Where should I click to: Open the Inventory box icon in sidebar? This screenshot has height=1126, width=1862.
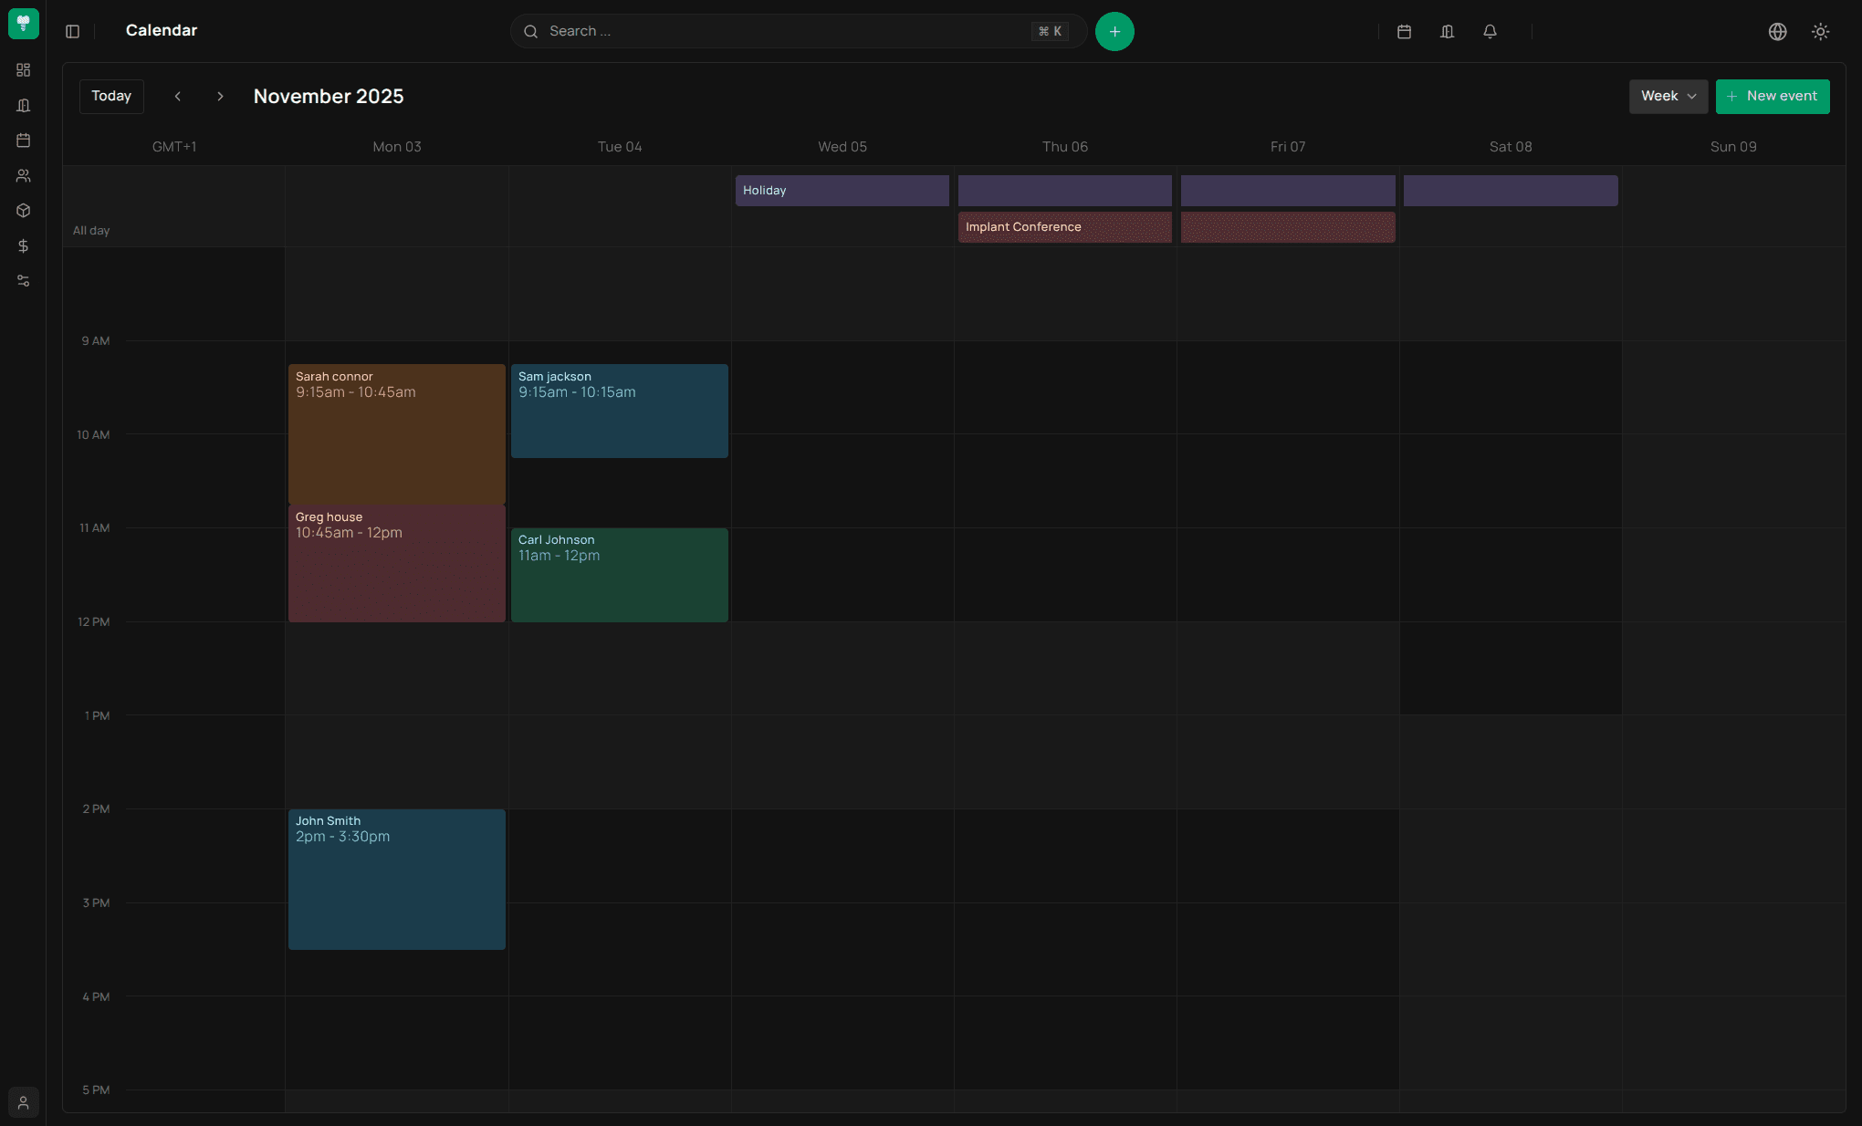pos(24,211)
